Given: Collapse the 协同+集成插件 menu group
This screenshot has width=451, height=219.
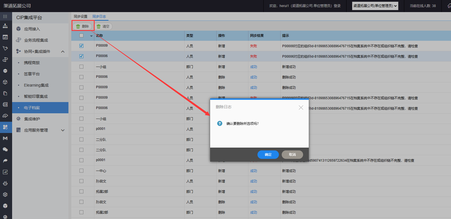Looking at the screenshot, I should (63, 51).
